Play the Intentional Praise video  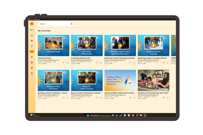53,45
